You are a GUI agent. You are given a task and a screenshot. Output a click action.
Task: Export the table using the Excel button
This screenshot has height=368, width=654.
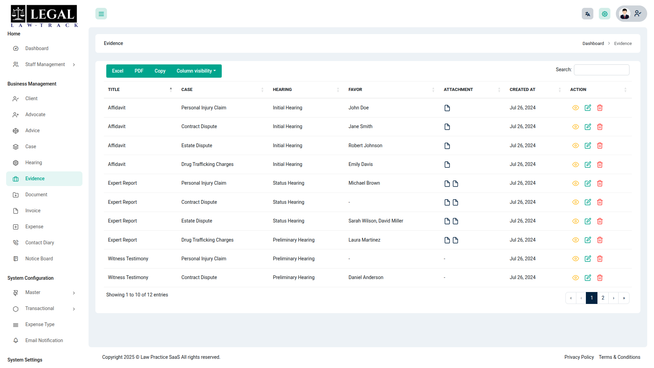click(118, 71)
